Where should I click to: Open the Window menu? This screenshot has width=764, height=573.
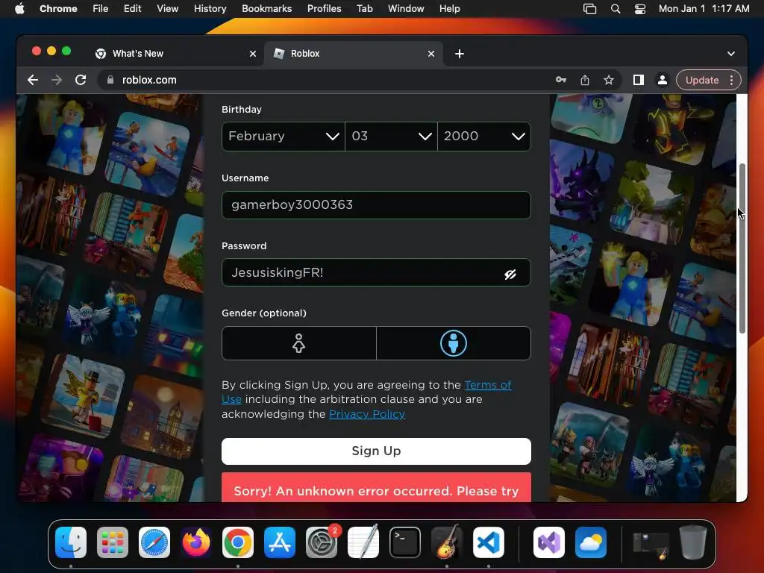(406, 9)
